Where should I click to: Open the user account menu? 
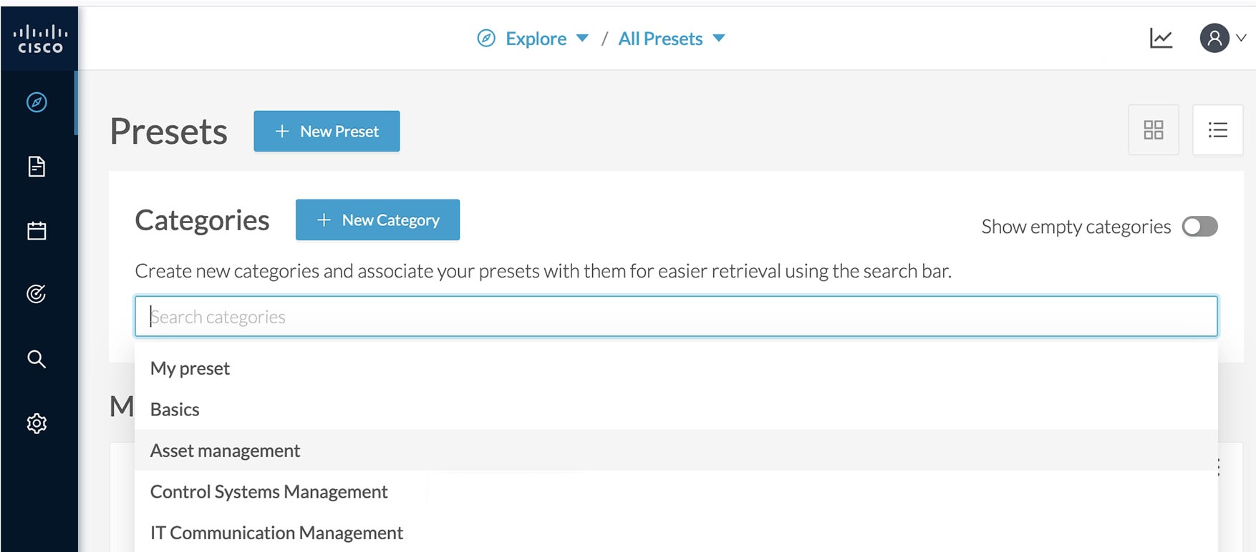coord(1223,38)
